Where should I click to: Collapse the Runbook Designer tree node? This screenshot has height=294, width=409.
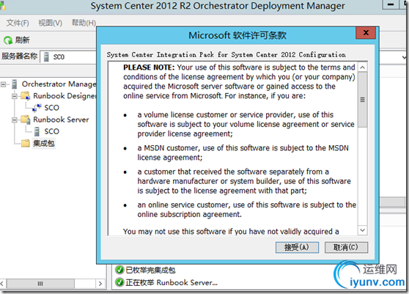(15, 96)
